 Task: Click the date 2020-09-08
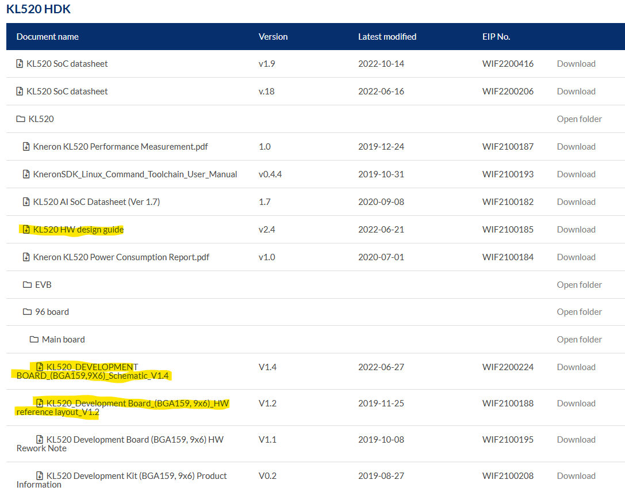pos(381,201)
